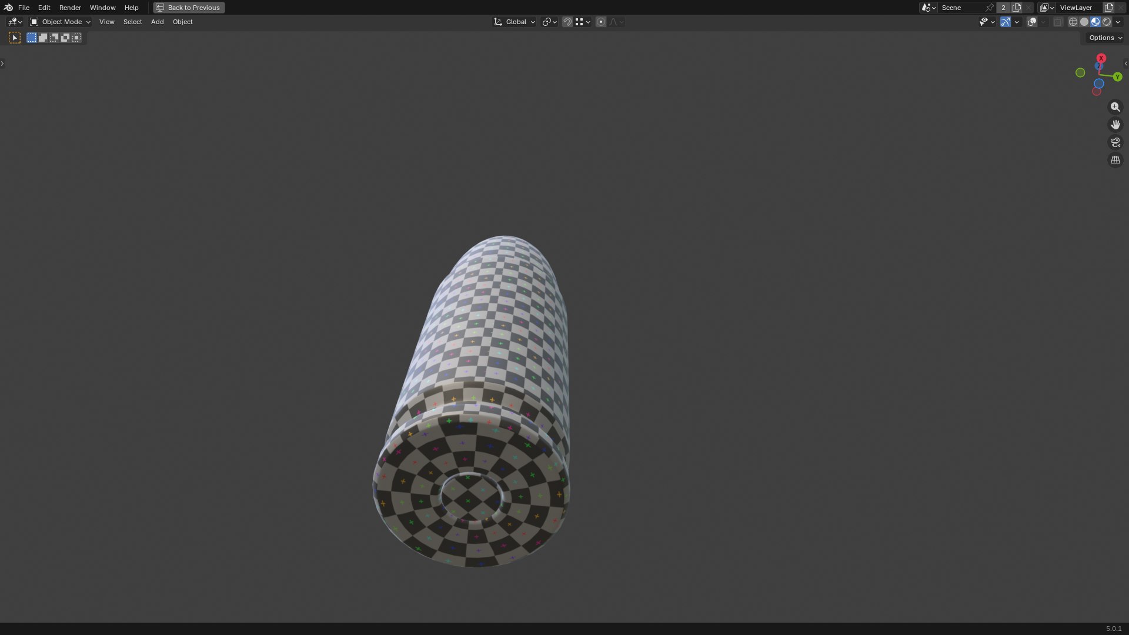Click the ViewLayer name field
Image resolution: width=1129 pixels, height=635 pixels.
pyautogui.click(x=1080, y=8)
